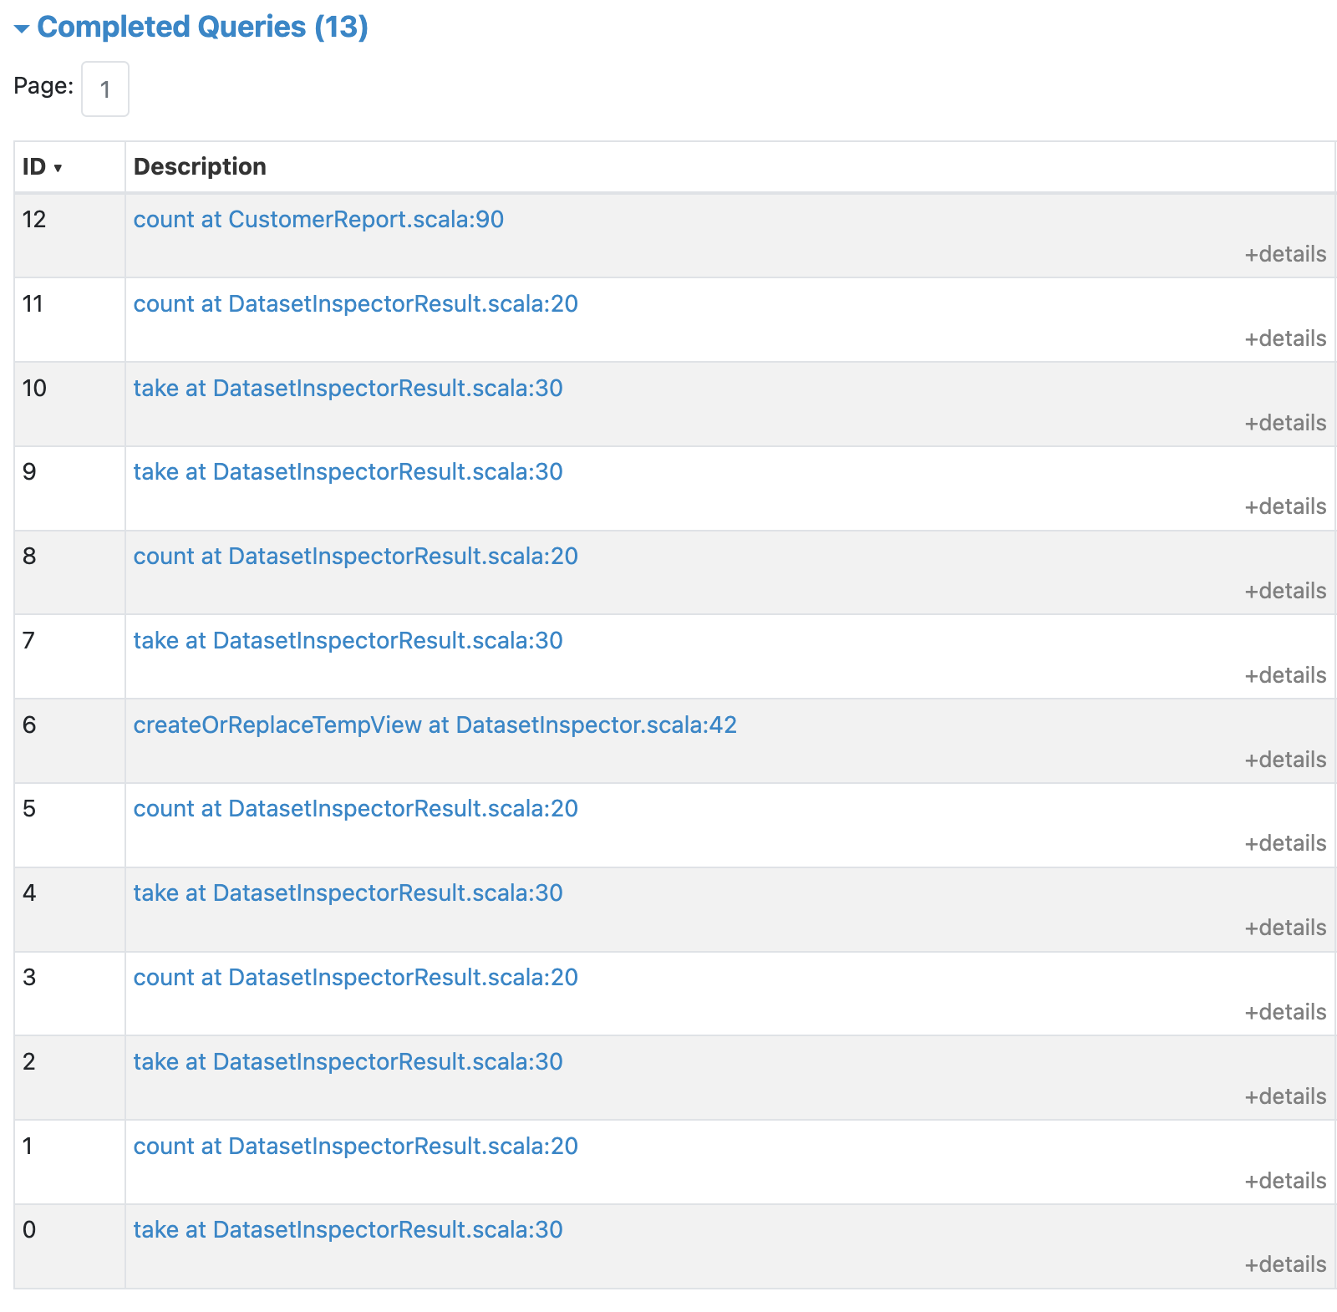Expand +details for query 7
Viewport: 1337px width, 1312px height.
pos(1285,675)
